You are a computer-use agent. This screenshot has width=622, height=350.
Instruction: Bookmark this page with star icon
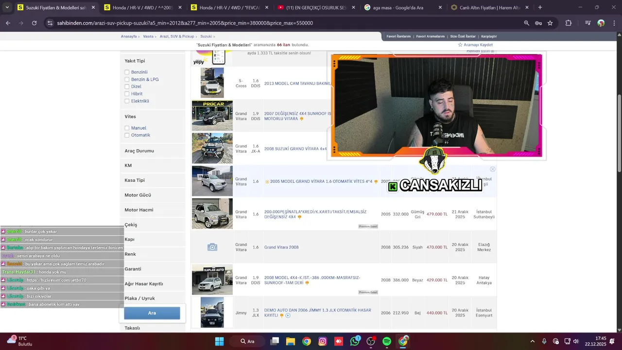pos(550,23)
